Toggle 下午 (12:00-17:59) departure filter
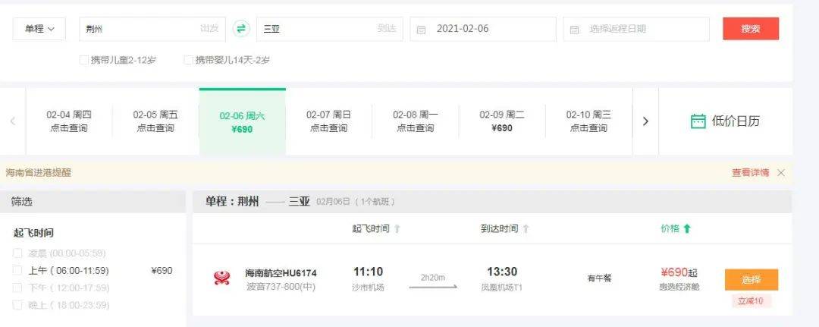The height and width of the screenshot is (327, 819). [17, 288]
